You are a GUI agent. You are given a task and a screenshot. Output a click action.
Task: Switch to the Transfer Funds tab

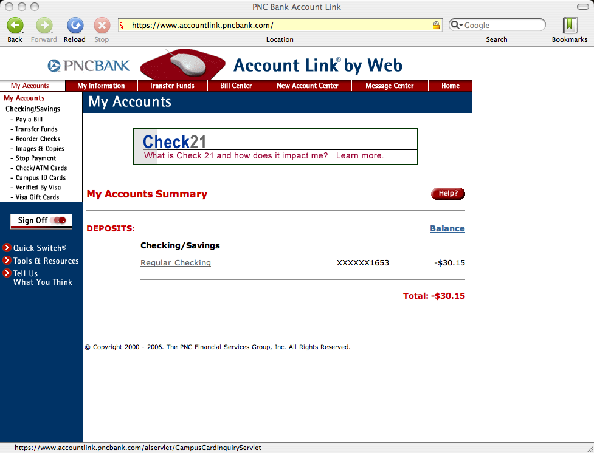coord(172,86)
